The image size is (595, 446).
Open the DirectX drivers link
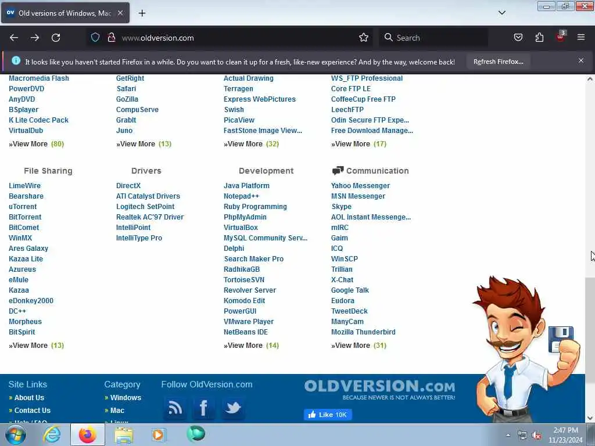[x=128, y=185]
